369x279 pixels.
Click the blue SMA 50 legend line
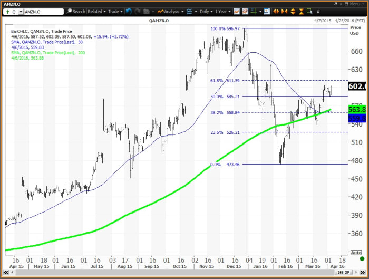coord(47,42)
